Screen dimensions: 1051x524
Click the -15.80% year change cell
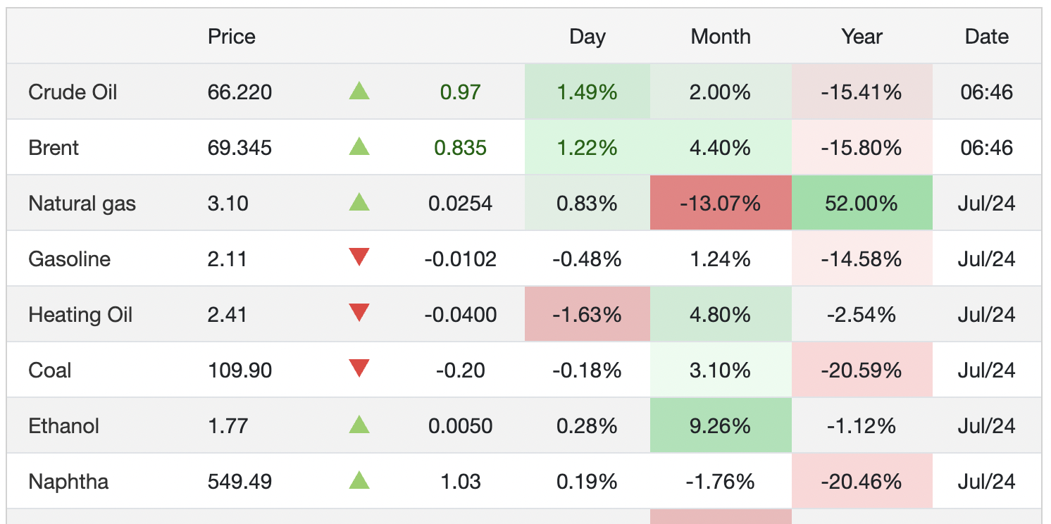[x=862, y=147]
